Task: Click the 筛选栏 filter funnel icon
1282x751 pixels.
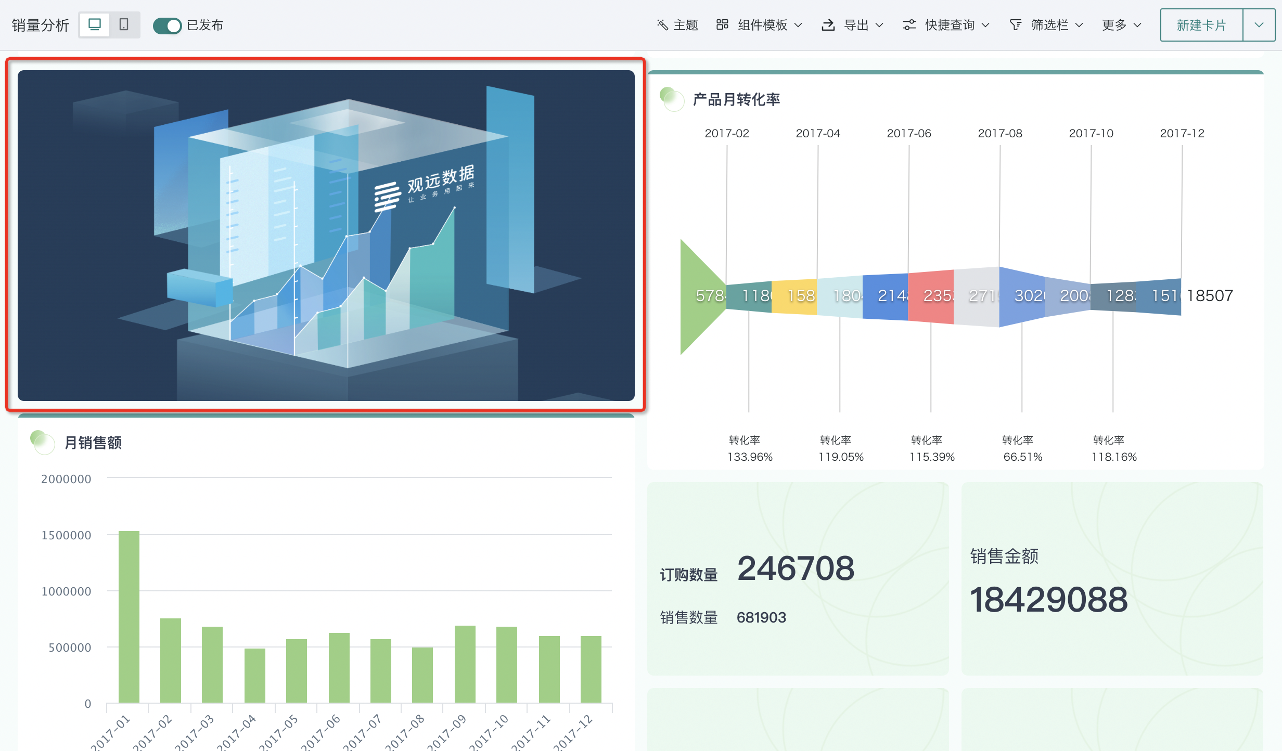Action: [1015, 25]
